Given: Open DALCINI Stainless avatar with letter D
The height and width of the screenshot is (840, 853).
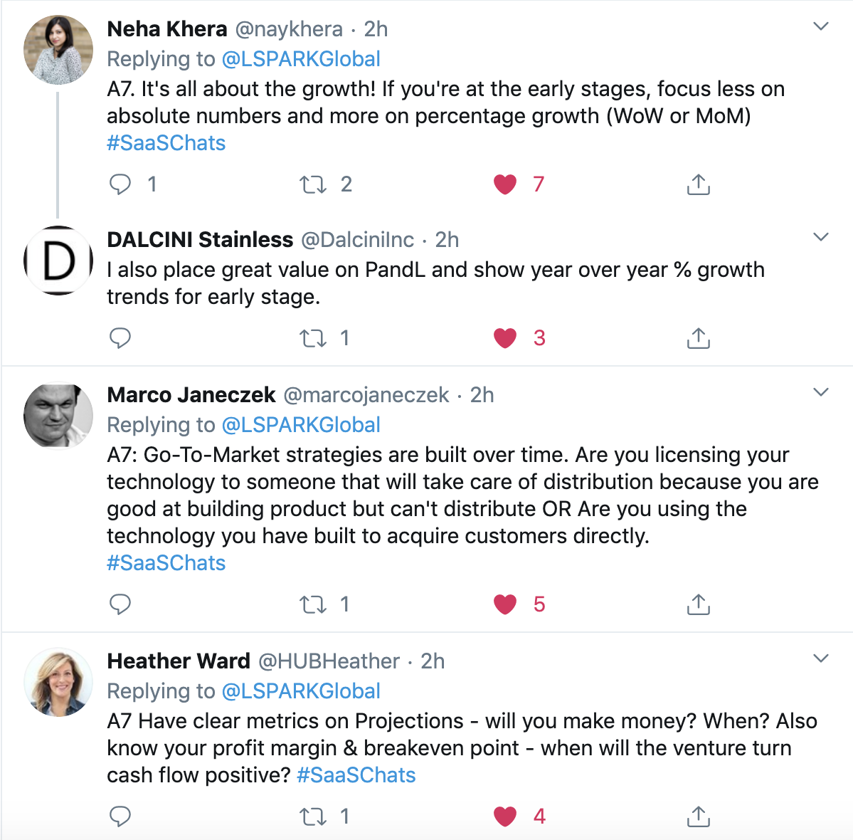Looking at the screenshot, I should tap(58, 261).
